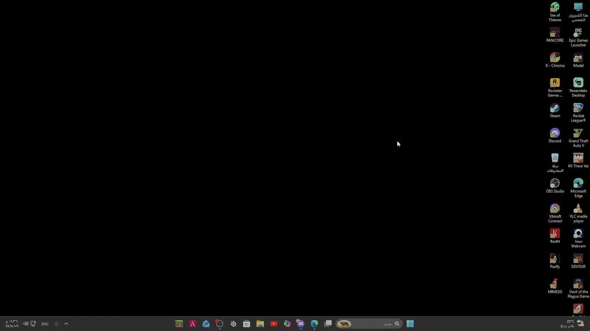Open Outlook from the taskbar

click(206, 324)
